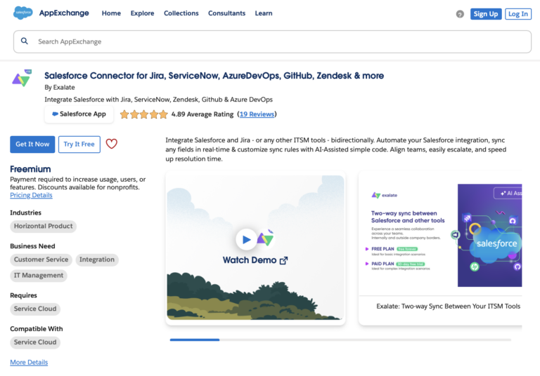Focus the Search AppExchange input field

[x=281, y=41]
